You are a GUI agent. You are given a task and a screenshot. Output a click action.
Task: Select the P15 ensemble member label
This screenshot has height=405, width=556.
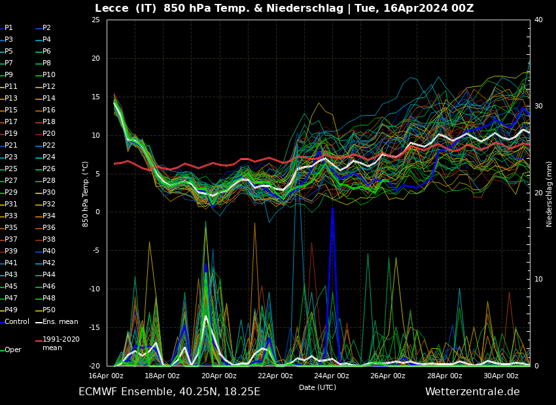click(x=9, y=110)
